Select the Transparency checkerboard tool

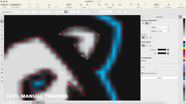pyautogui.click(x=2, y=73)
